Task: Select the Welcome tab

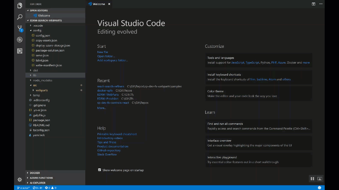Action: click(x=99, y=4)
